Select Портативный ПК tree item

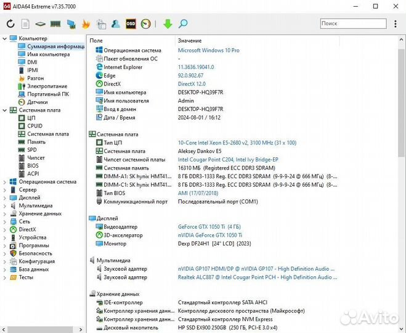(48, 94)
